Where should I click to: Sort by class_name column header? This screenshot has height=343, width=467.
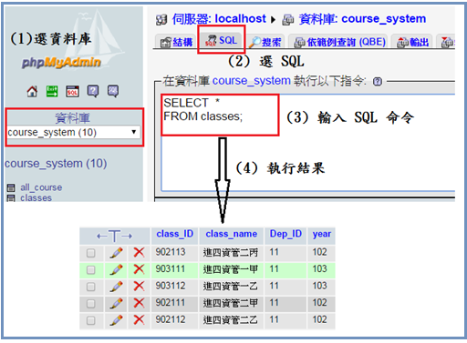232,234
